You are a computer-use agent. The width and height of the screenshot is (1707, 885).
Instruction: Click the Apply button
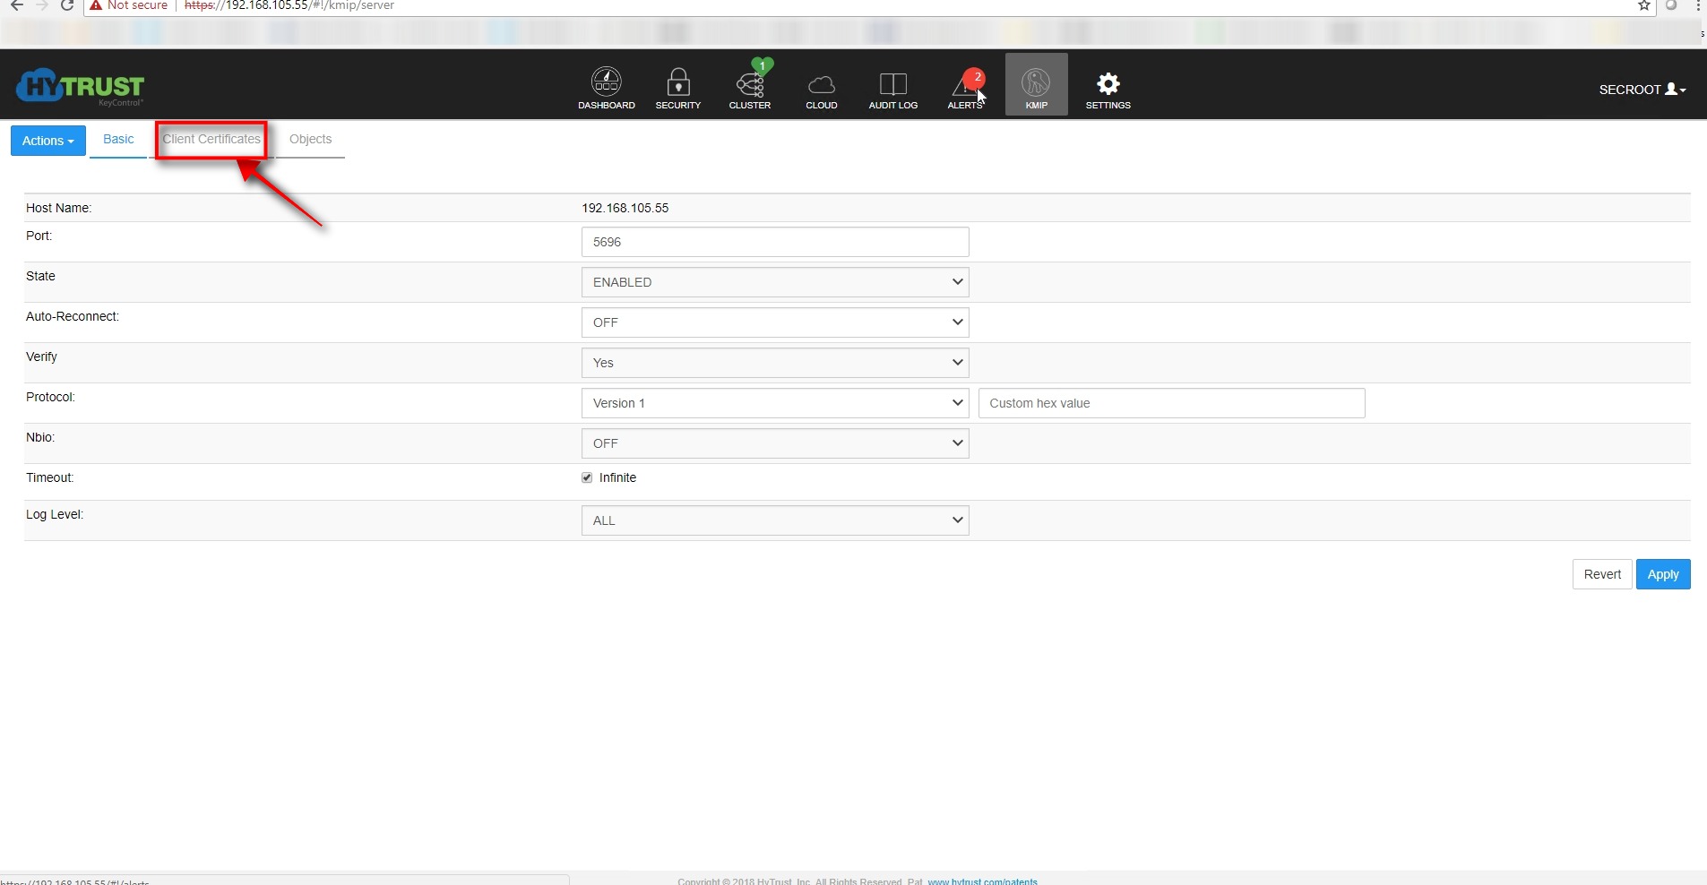(1662, 574)
